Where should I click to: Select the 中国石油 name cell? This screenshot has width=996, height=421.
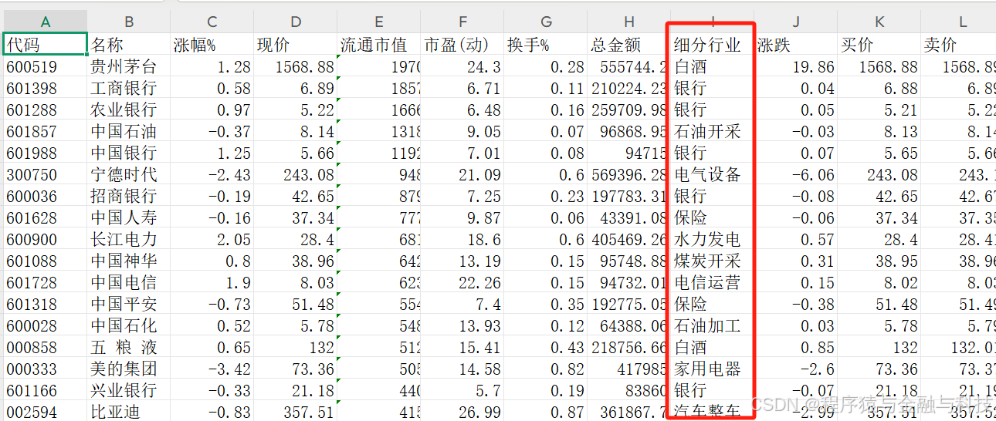click(x=129, y=131)
